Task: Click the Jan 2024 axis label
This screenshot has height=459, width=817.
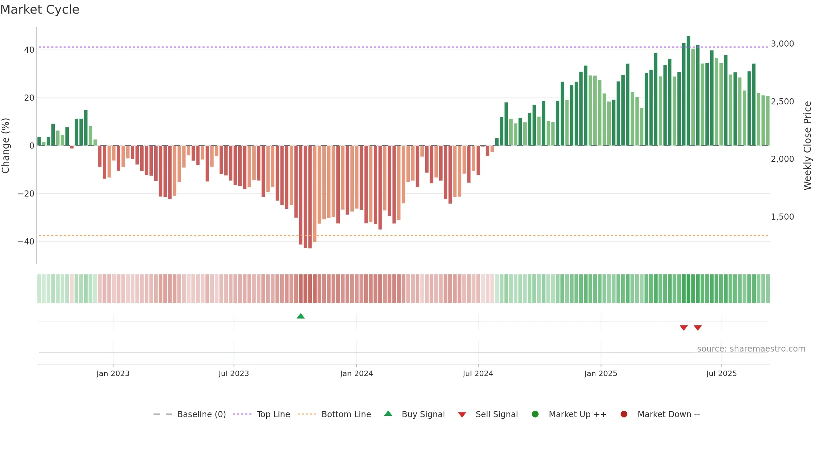Action: pos(357,373)
